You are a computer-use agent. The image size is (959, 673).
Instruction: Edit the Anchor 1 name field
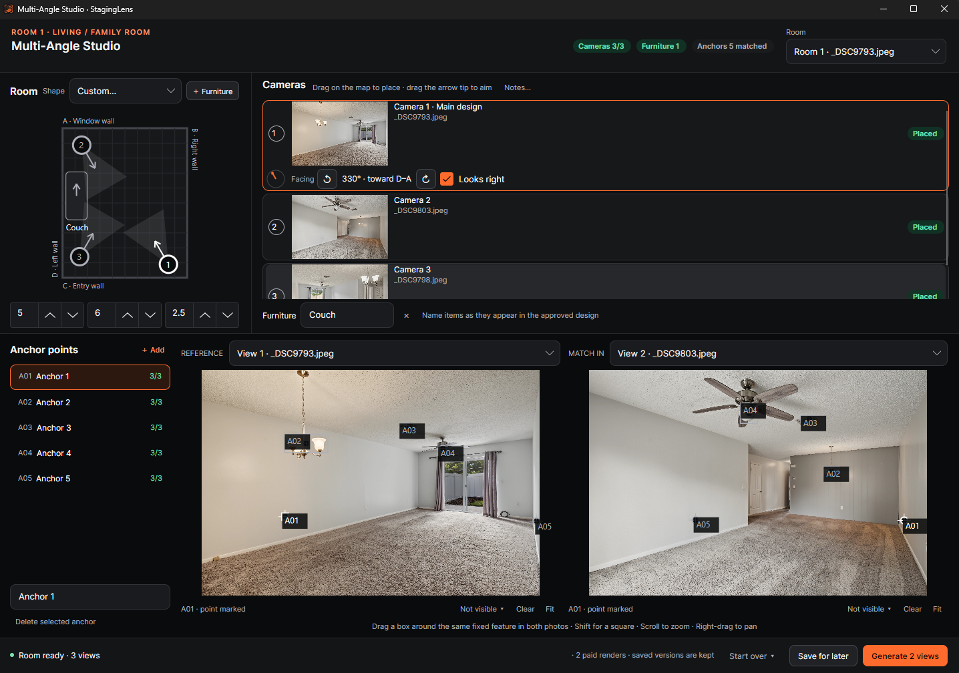tap(90, 597)
